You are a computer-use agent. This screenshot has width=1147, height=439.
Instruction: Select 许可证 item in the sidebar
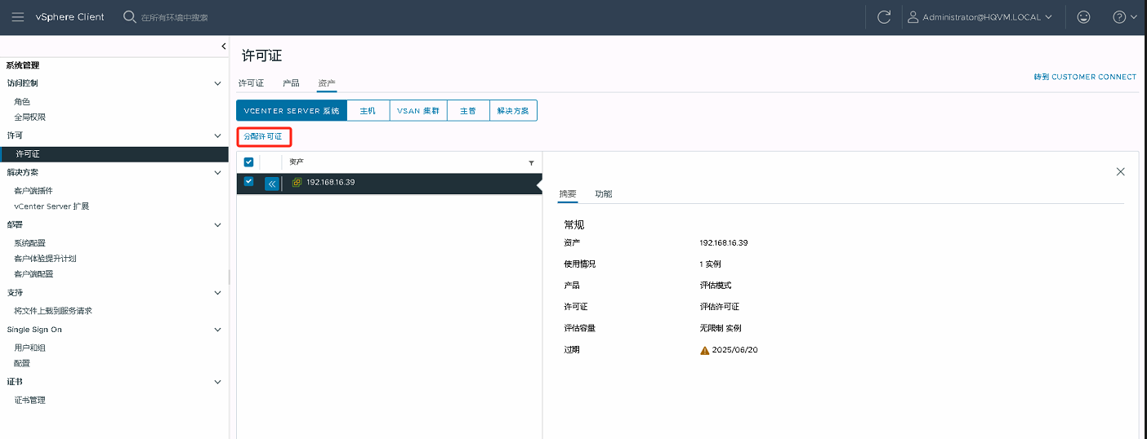(114, 153)
